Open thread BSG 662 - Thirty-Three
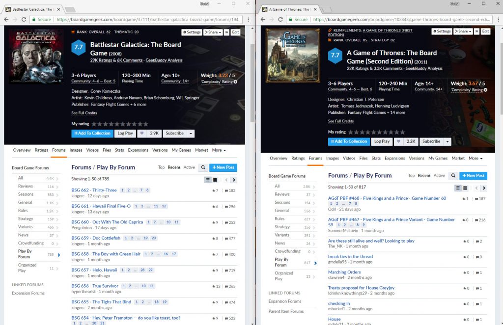503x325 pixels. [94, 190]
